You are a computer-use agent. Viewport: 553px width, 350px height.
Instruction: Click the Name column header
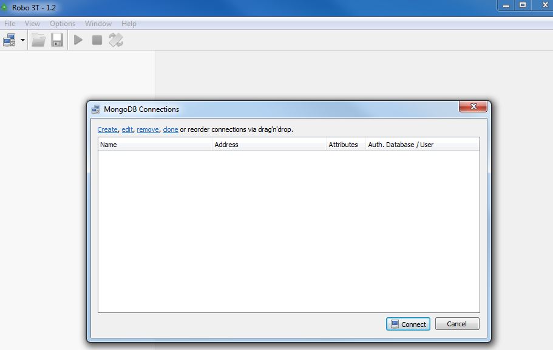click(x=155, y=145)
